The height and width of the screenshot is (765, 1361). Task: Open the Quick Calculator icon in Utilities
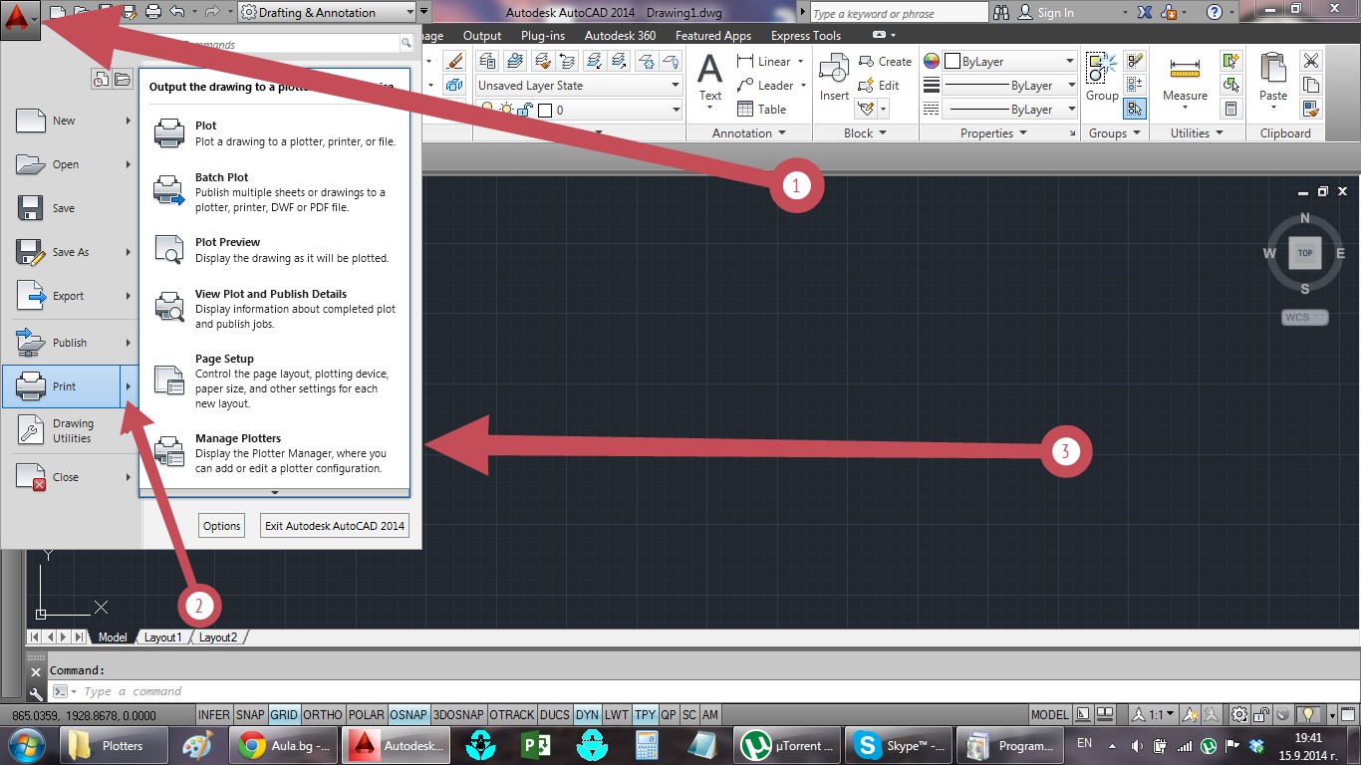pos(1231,109)
